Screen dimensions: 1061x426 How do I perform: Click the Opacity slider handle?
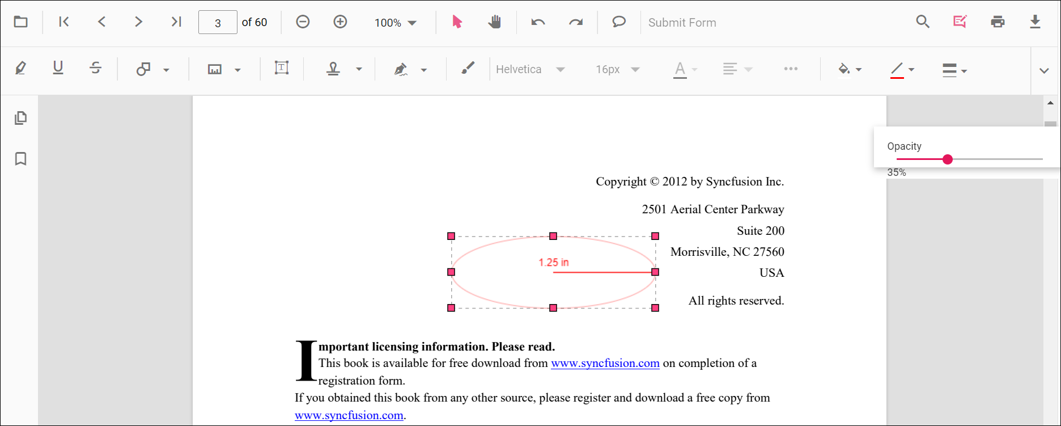(948, 159)
